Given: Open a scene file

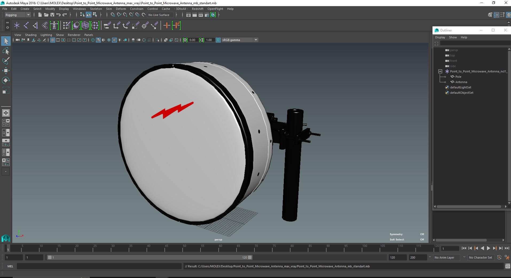Looking at the screenshot, I should click(x=46, y=15).
